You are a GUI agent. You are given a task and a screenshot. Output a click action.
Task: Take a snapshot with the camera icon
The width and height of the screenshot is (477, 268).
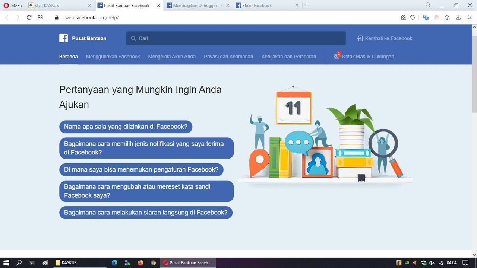(404, 17)
